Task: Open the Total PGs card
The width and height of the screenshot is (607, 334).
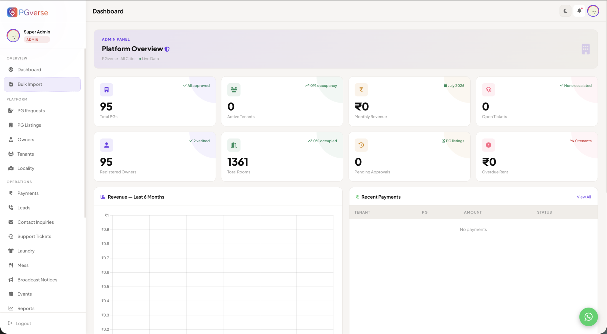Action: (155, 101)
